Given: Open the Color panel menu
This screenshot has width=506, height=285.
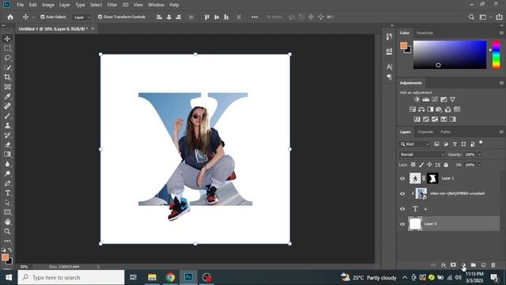Looking at the screenshot, I should click(x=501, y=33).
